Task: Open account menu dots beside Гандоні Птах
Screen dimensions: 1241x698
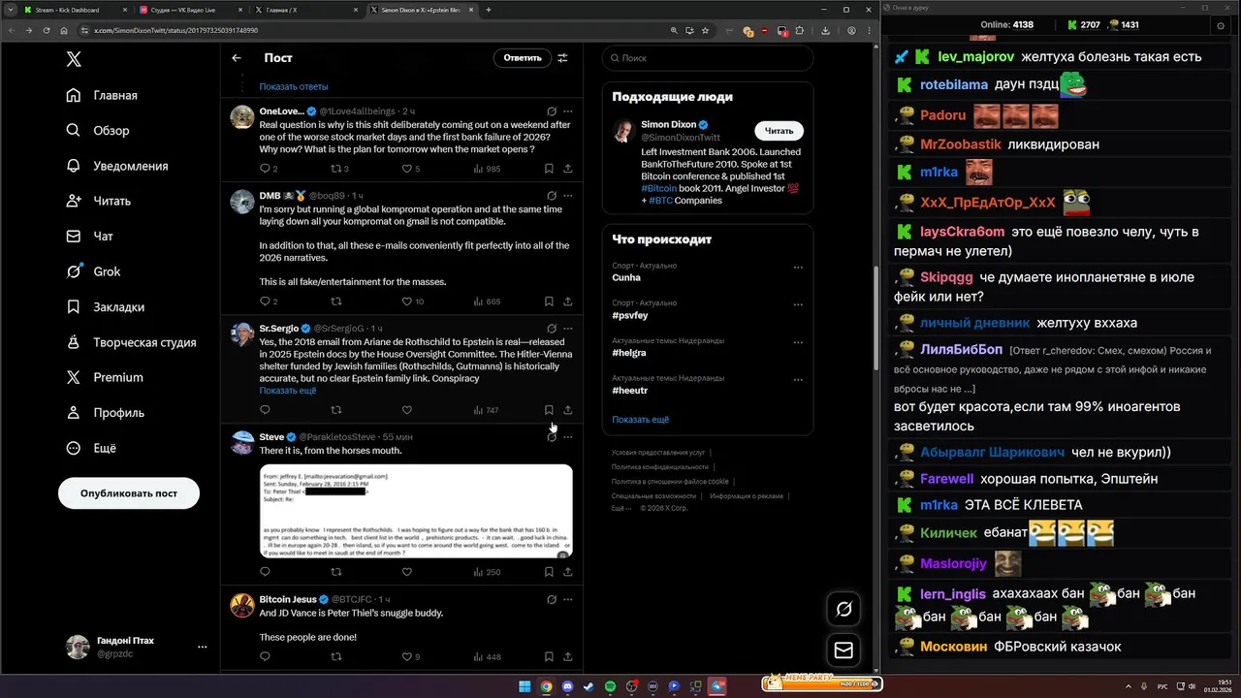Action: coord(202,647)
